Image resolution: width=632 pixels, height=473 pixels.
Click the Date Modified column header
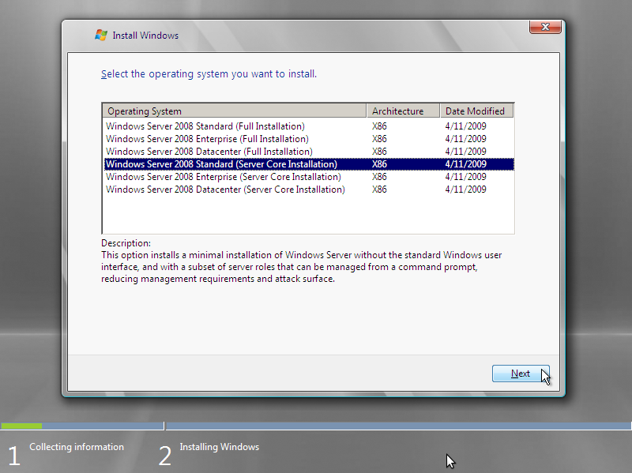click(476, 111)
